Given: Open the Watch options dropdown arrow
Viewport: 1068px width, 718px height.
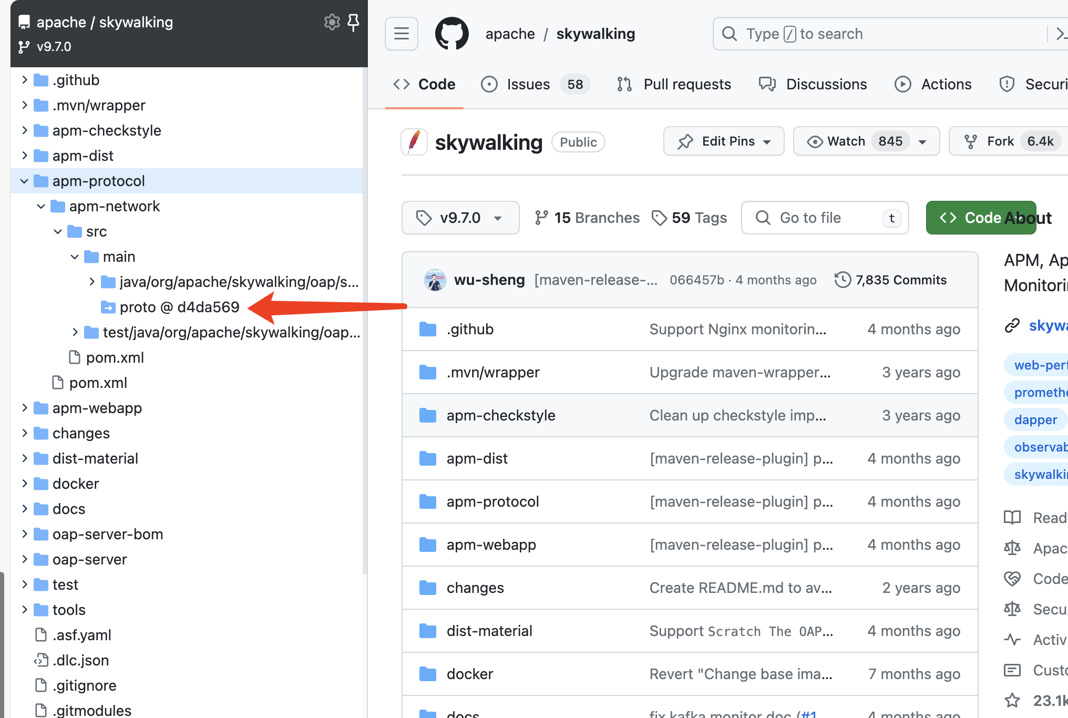Looking at the screenshot, I should click(922, 142).
